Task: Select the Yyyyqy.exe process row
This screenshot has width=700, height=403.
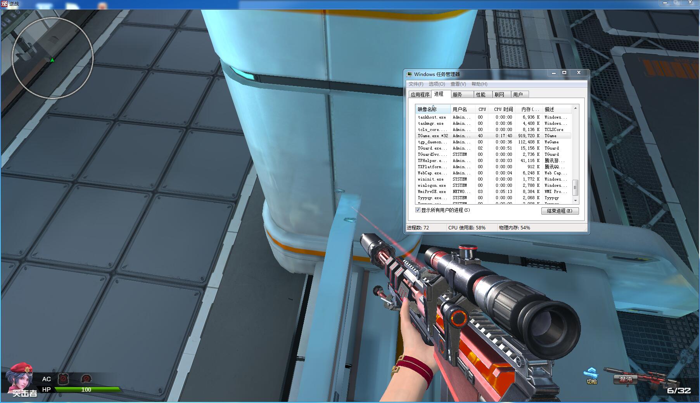Action: tap(493, 198)
